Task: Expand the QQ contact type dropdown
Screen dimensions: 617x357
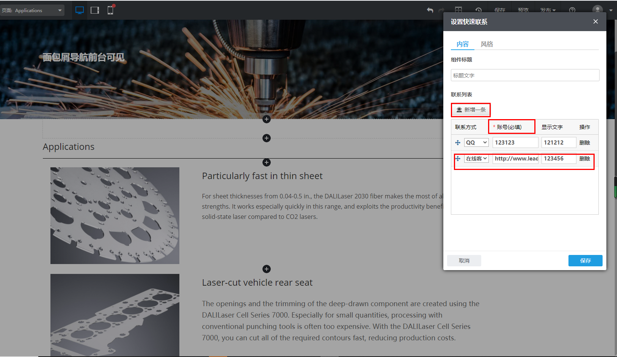Action: pyautogui.click(x=476, y=143)
